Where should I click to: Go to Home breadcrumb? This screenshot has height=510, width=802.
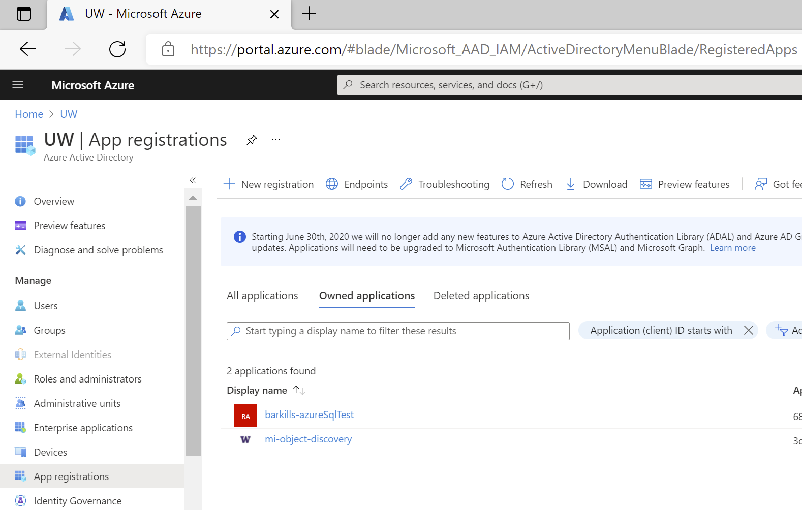(x=29, y=114)
